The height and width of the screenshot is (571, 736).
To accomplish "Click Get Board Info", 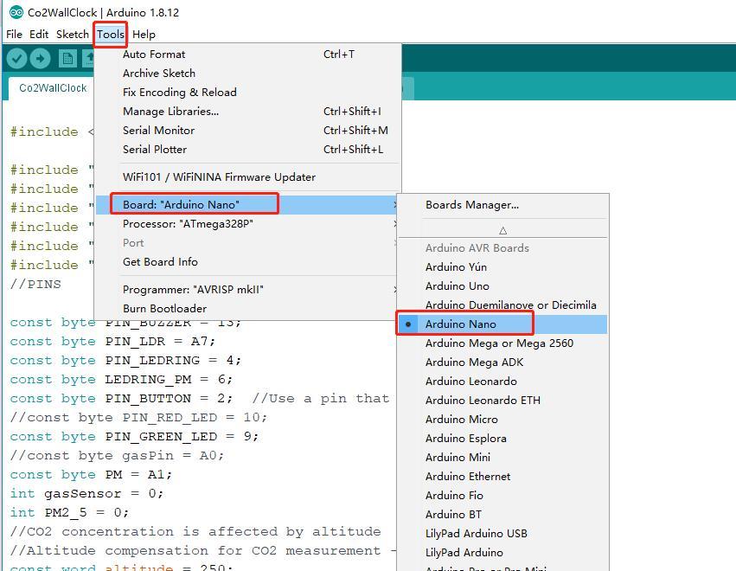I will 248,261.
